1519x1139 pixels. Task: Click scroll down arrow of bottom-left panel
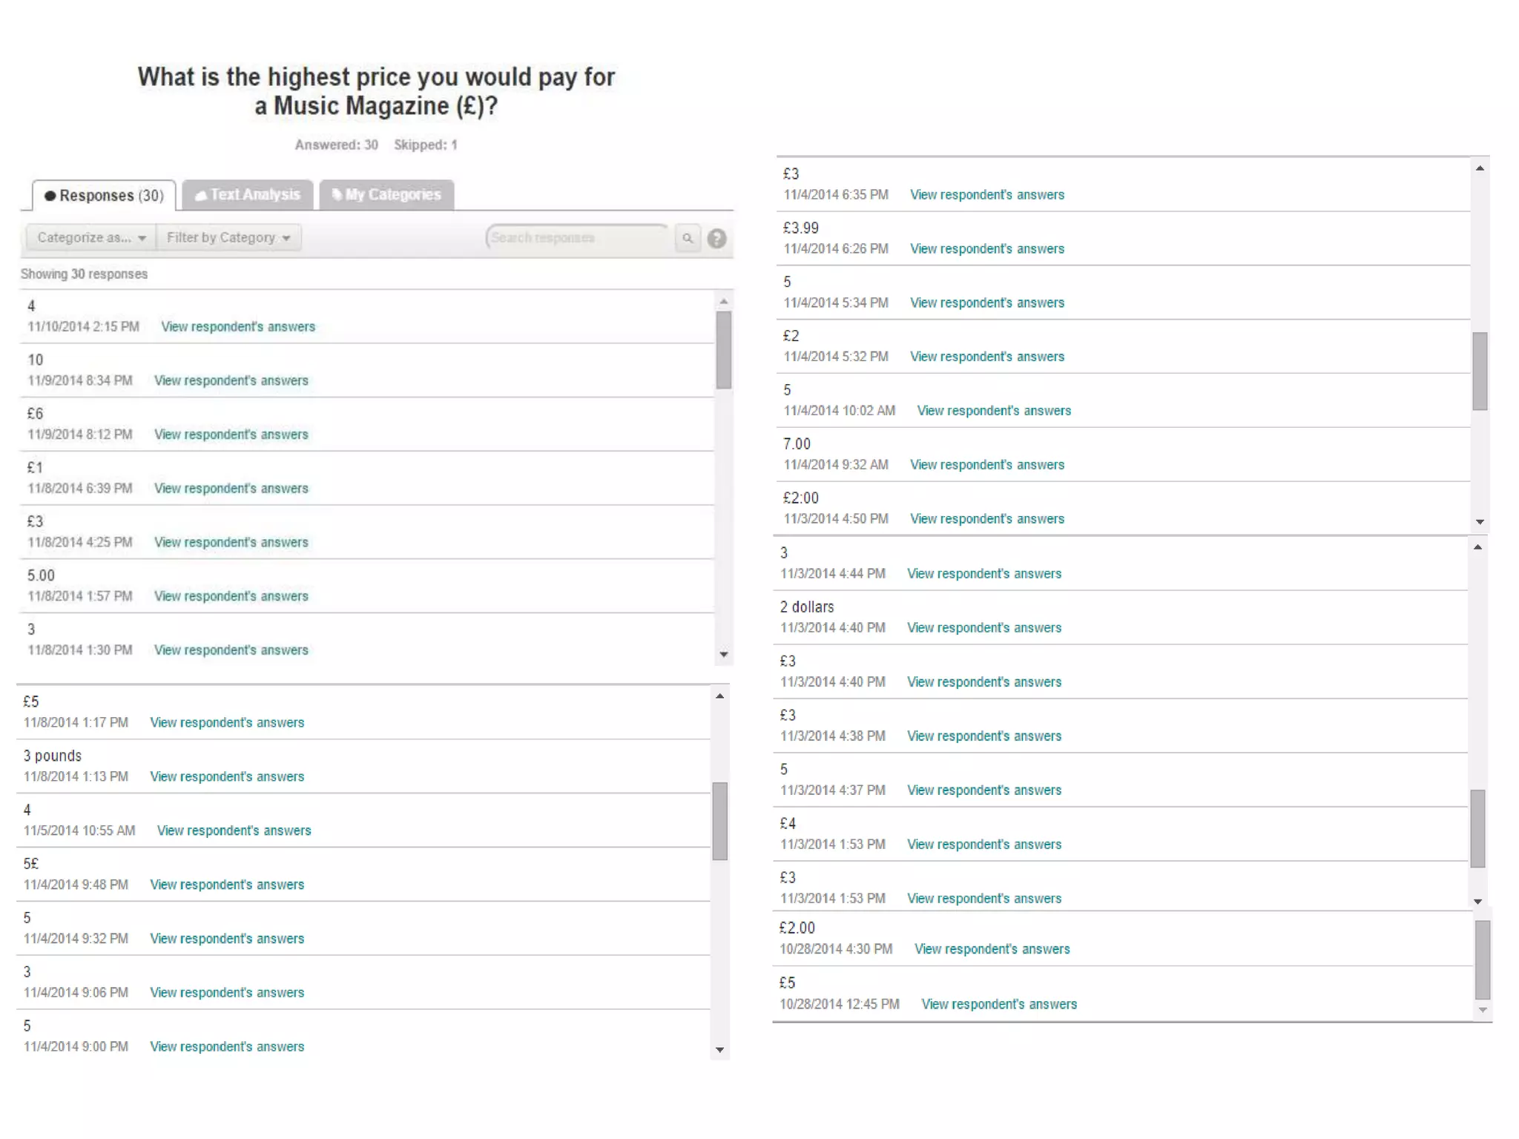(x=719, y=1050)
